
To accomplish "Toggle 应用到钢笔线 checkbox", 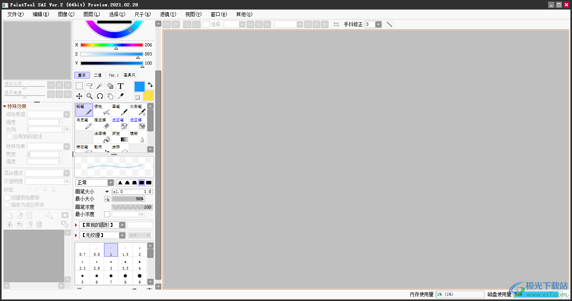I will point(9,136).
